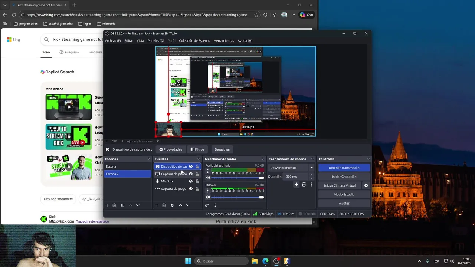
Task: Click Detener Transmisión button
Action: [344, 168]
